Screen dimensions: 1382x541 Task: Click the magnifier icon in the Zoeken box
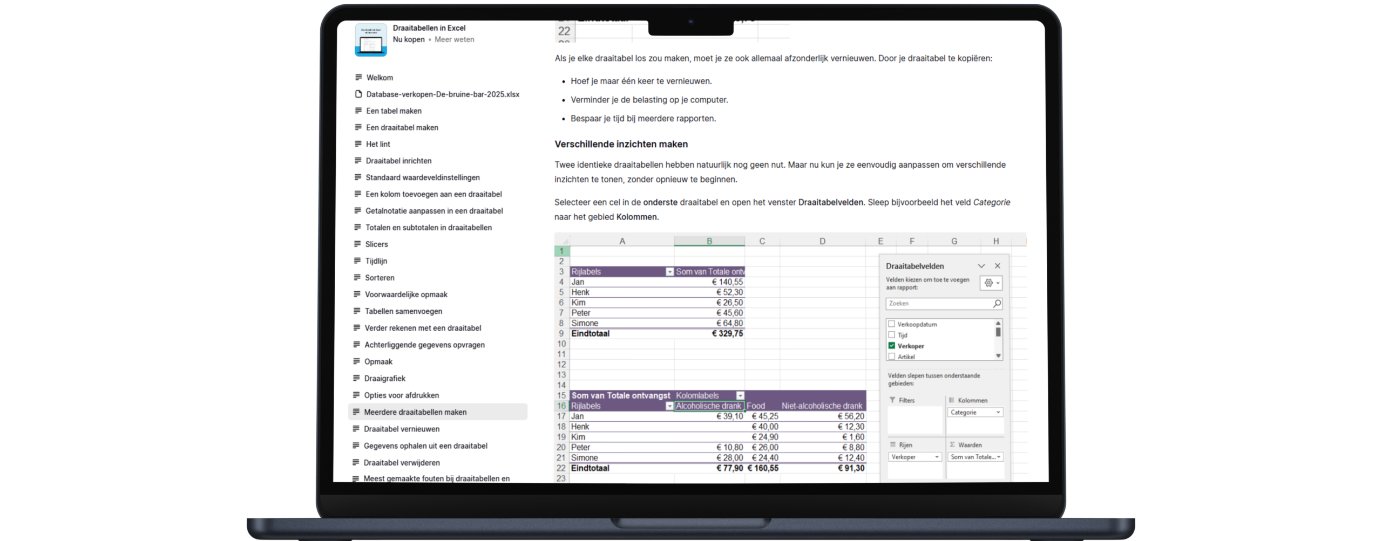click(996, 303)
